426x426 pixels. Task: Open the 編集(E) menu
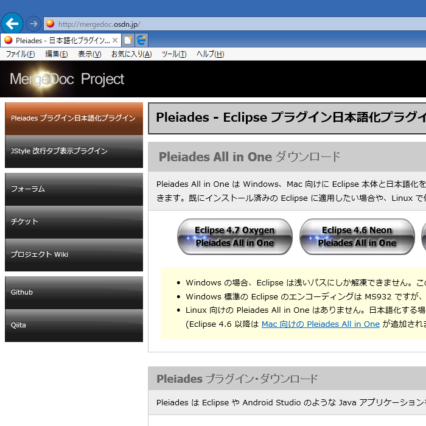point(56,54)
